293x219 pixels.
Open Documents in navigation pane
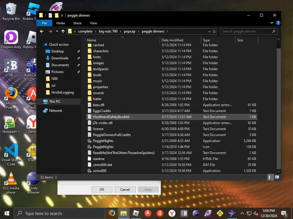(60, 65)
